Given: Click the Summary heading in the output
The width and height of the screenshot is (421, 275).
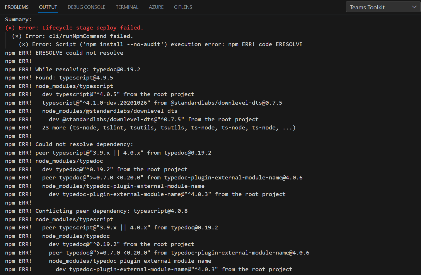Looking at the screenshot, I should point(18,19).
